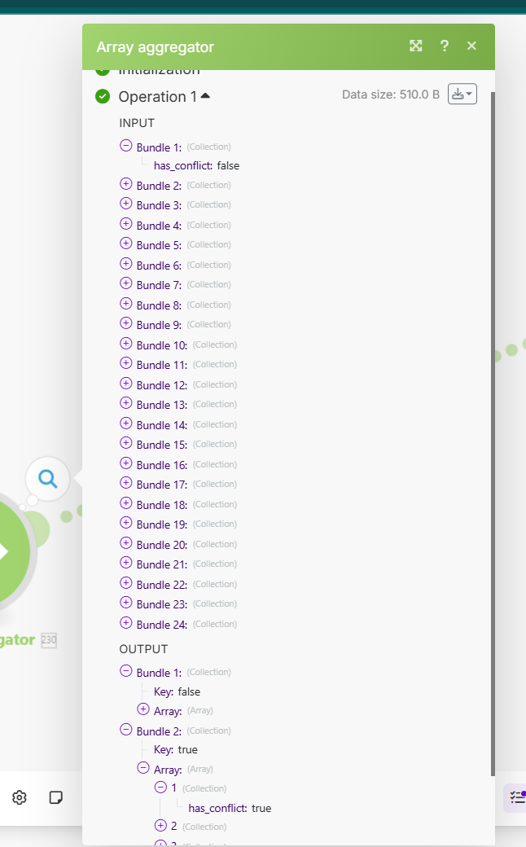The width and height of the screenshot is (526, 847).
Task: Expand INPUT Bundle 24
Action: tap(126, 623)
